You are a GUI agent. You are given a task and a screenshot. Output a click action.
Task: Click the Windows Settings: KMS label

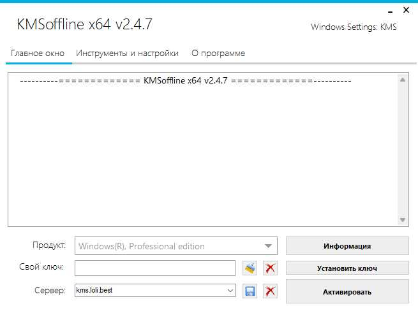(354, 27)
